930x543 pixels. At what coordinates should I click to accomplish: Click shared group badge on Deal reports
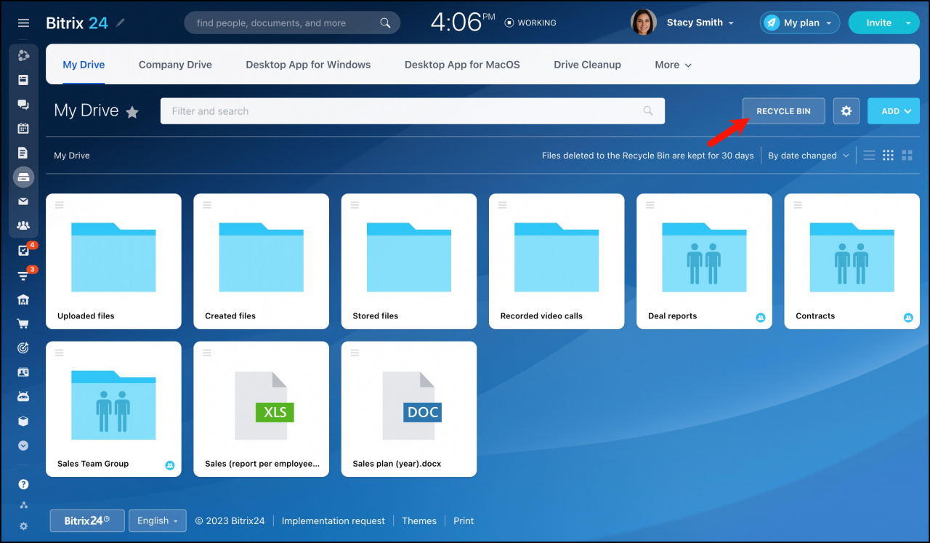point(761,318)
